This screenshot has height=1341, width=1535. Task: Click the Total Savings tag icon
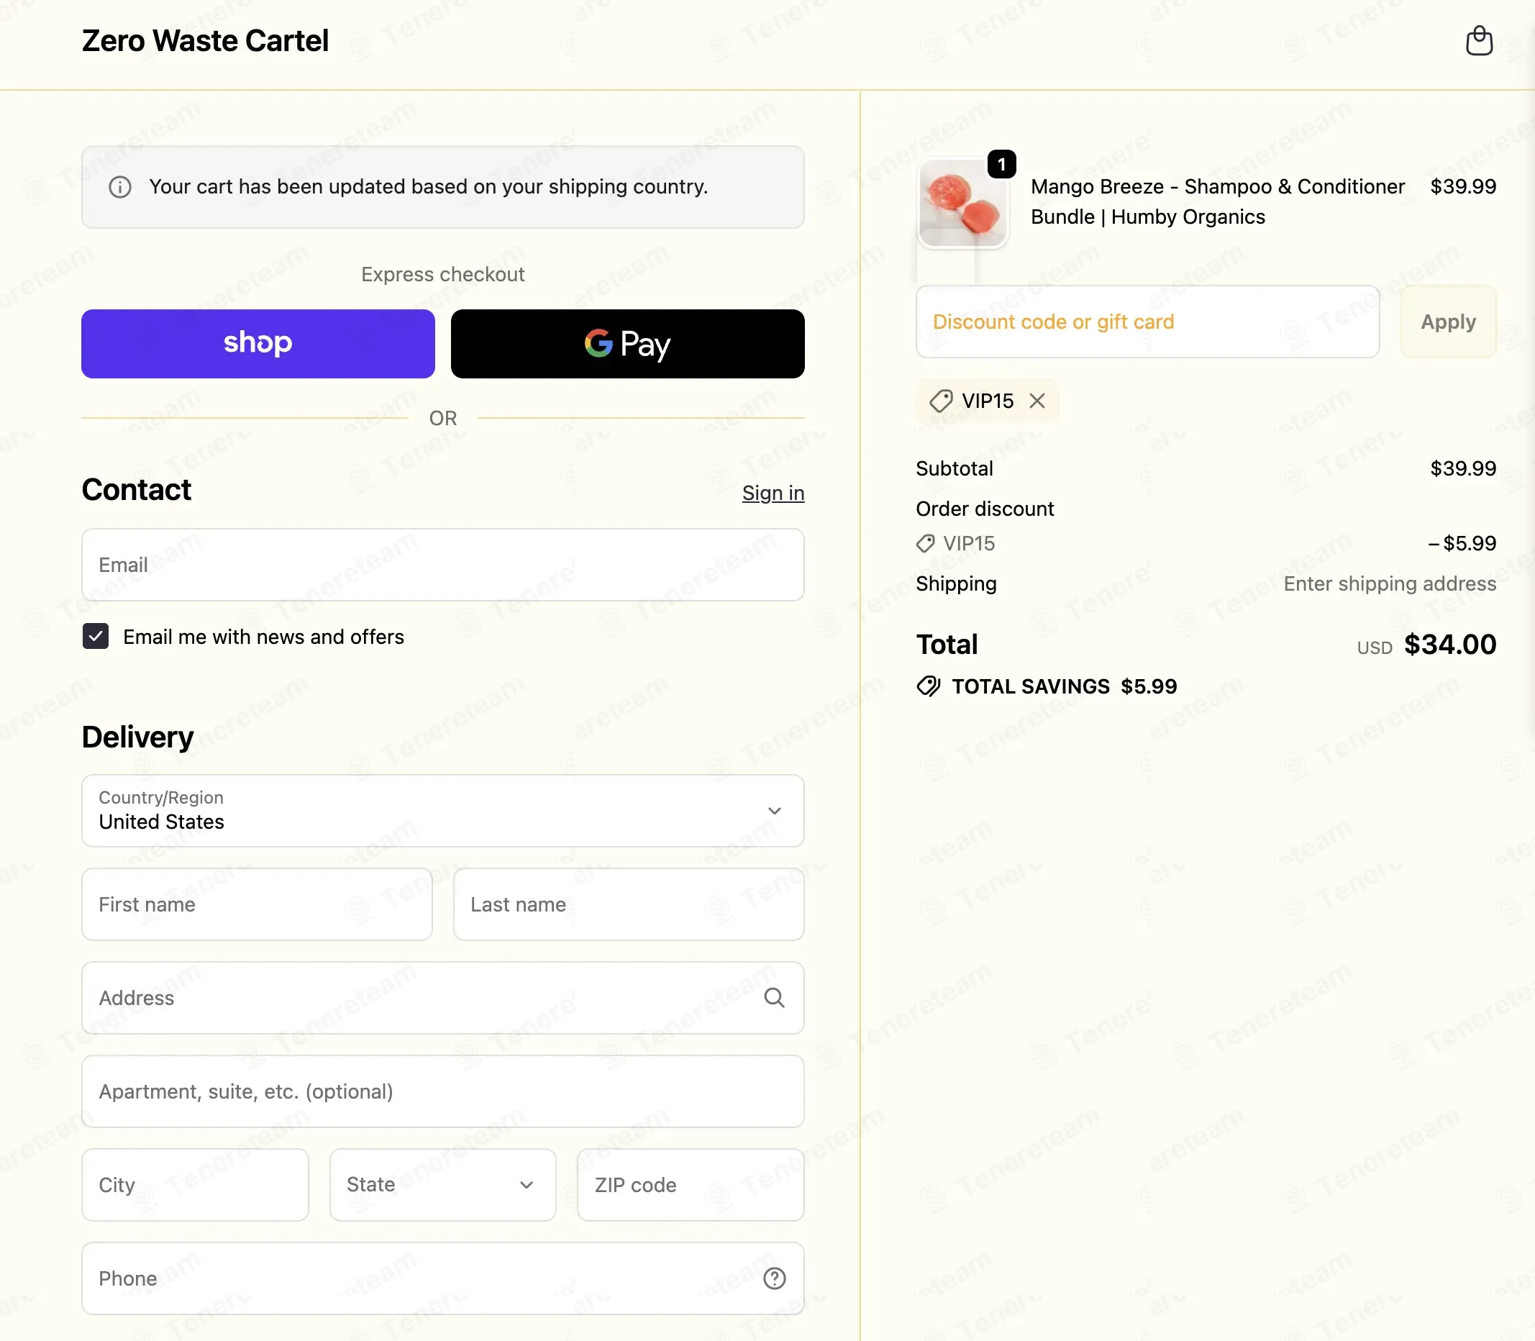[929, 686]
